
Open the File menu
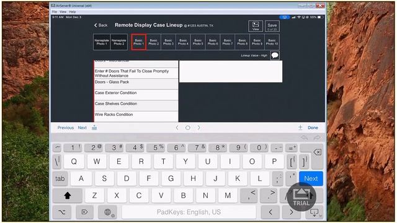pos(55,12)
